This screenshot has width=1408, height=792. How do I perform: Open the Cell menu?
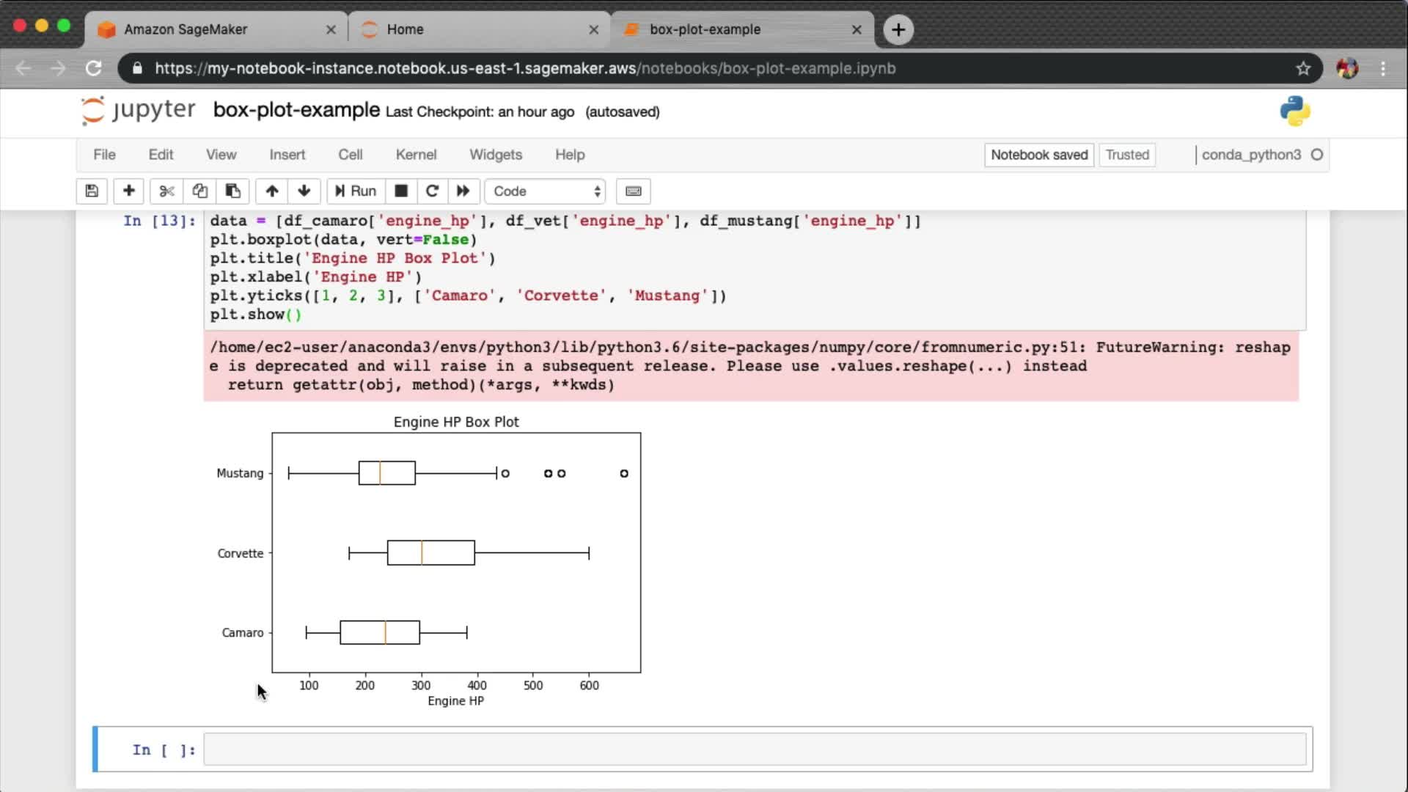(350, 155)
